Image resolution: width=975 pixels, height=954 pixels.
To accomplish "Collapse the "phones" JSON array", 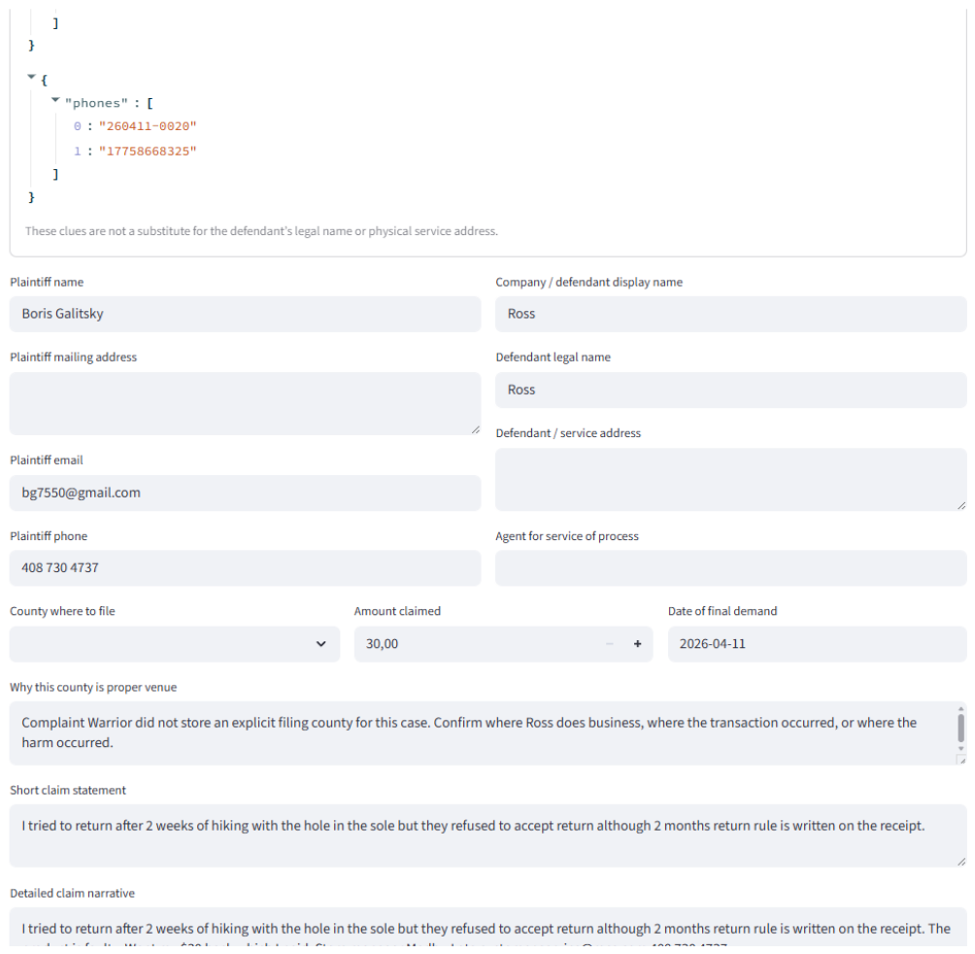I will [55, 99].
